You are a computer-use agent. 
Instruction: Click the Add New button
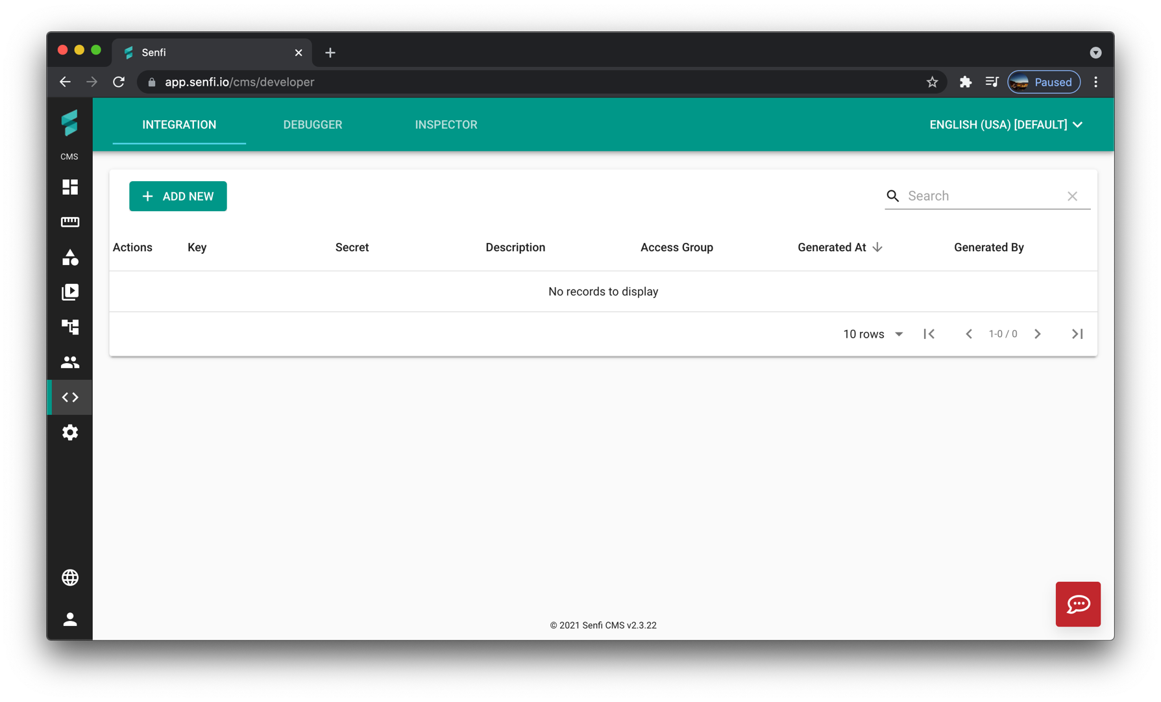178,196
